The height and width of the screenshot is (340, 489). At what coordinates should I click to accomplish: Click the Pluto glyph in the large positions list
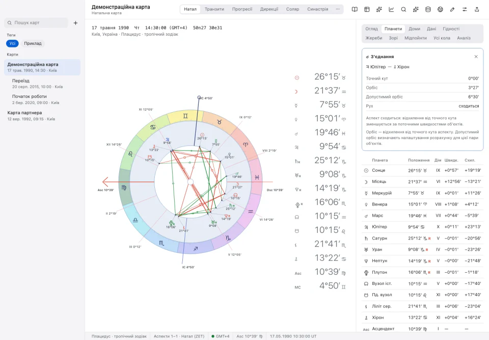(x=298, y=205)
